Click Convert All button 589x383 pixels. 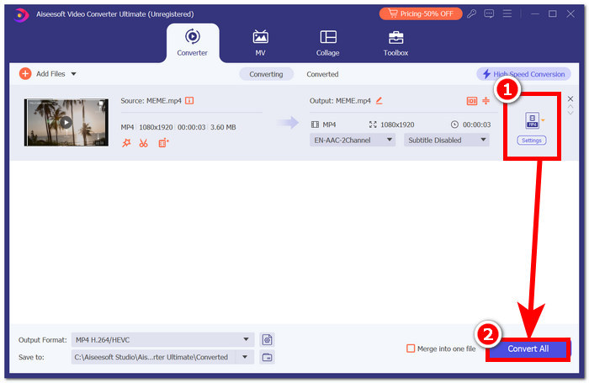528,348
